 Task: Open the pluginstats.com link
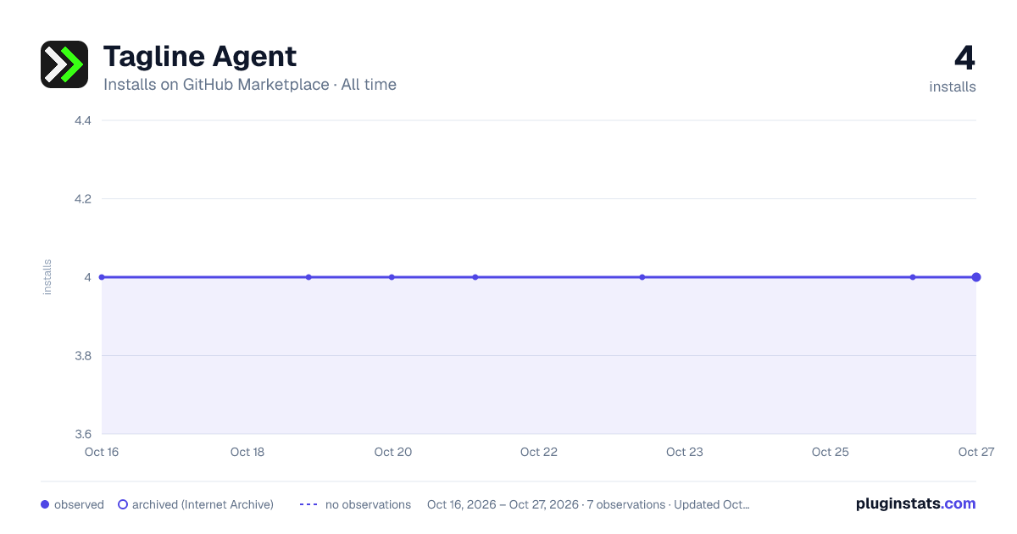(x=916, y=503)
